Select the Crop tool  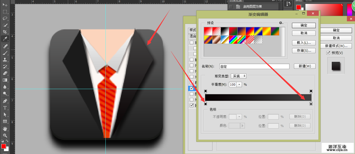5,32
